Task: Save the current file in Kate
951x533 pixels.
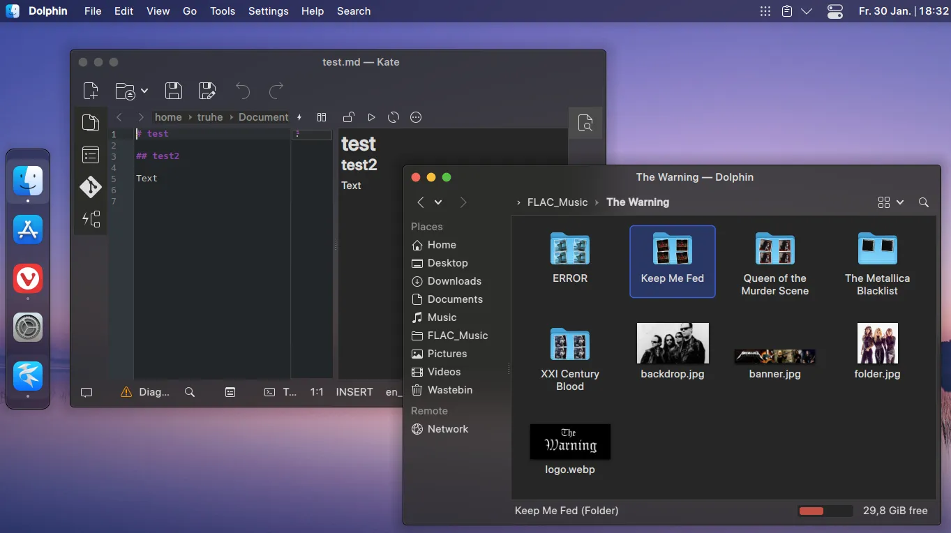Action: point(173,90)
